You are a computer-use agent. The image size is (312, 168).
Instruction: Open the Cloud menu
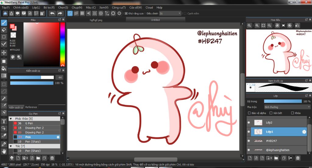pos(149,8)
